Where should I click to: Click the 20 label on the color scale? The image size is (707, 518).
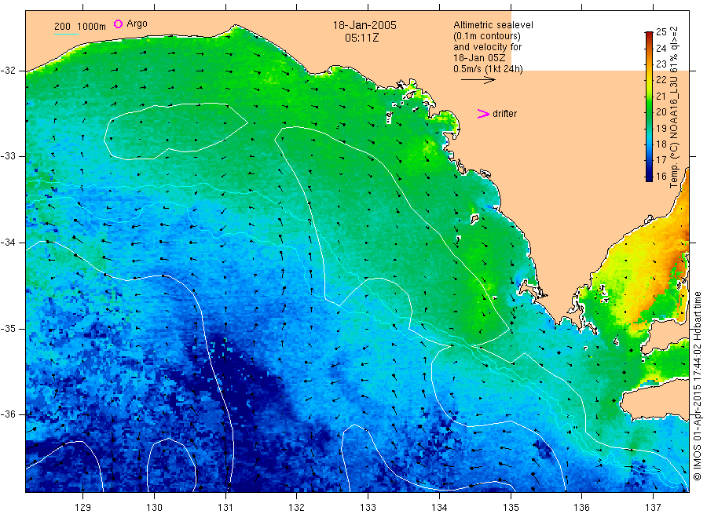[x=661, y=112]
